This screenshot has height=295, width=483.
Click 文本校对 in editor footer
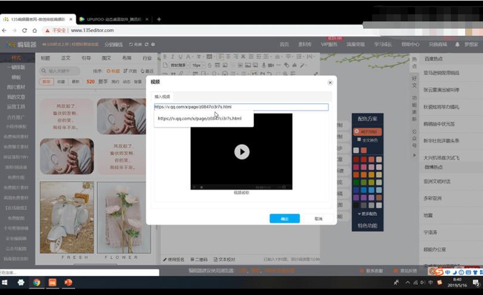[x=225, y=260]
